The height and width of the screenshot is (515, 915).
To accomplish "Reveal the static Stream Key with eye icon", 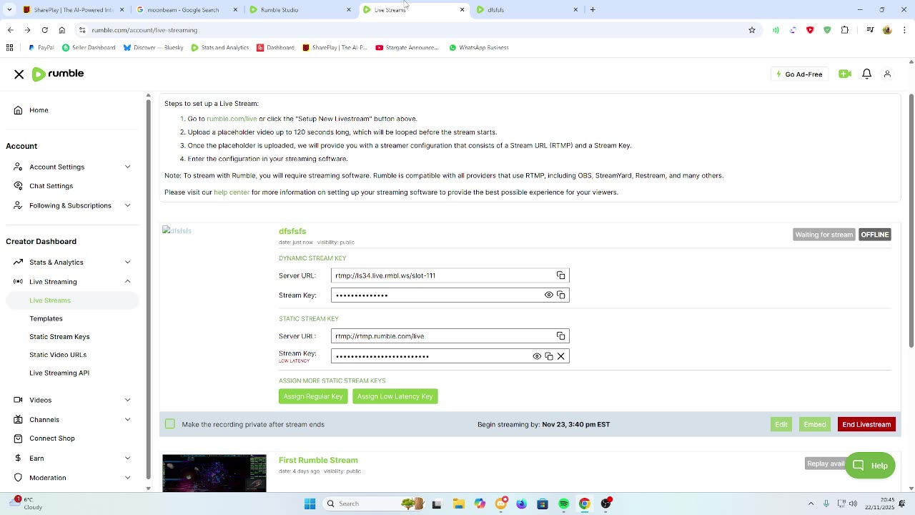I will [537, 356].
